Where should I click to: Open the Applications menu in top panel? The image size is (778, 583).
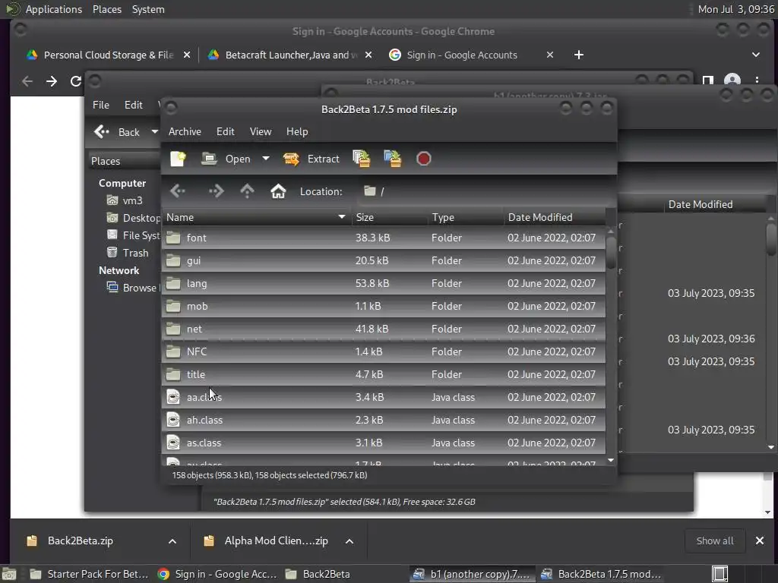click(54, 9)
